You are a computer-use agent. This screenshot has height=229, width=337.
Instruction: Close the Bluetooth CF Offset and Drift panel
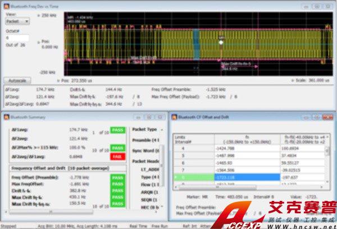(x=327, y=116)
